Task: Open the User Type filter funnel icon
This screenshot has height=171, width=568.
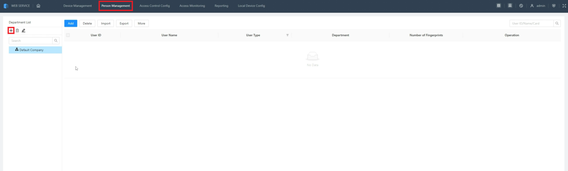Action: pos(287,35)
